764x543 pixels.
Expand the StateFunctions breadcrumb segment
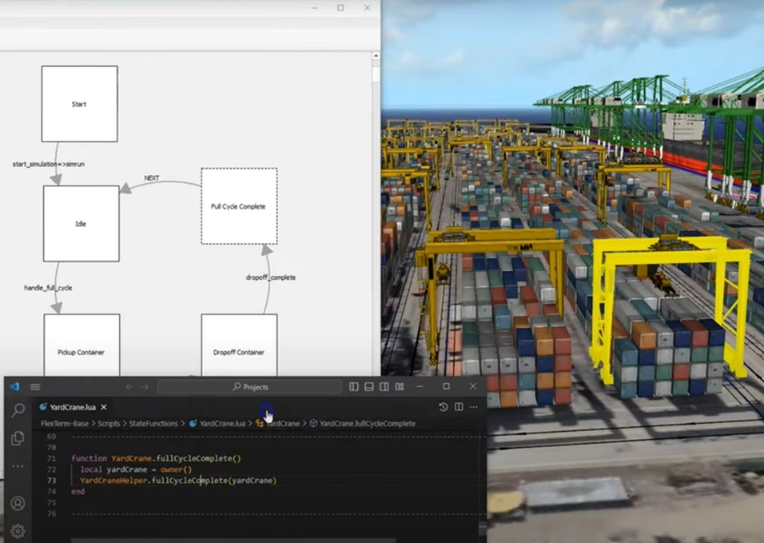tap(152, 424)
